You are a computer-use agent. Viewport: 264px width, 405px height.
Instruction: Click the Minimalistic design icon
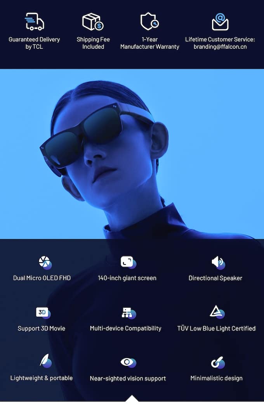point(217,363)
